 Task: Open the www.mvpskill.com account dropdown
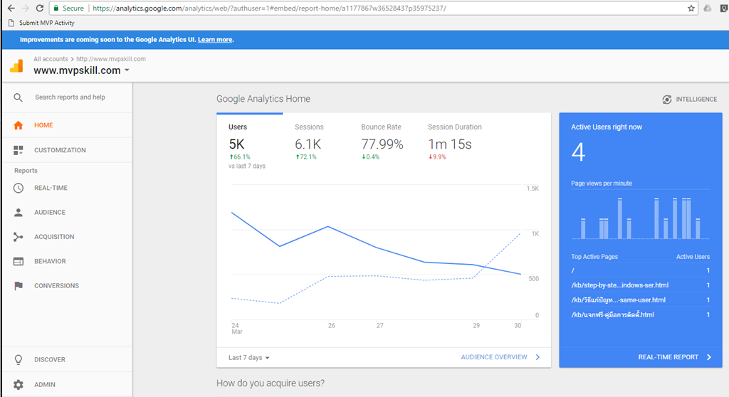pos(81,70)
